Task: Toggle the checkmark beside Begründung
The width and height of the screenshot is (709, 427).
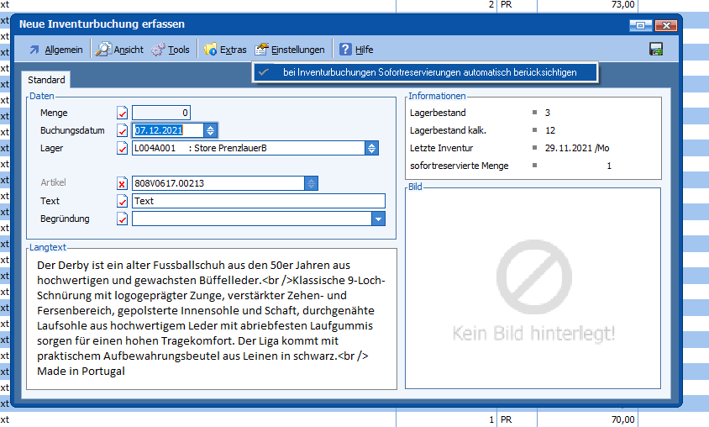Action: pos(123,219)
